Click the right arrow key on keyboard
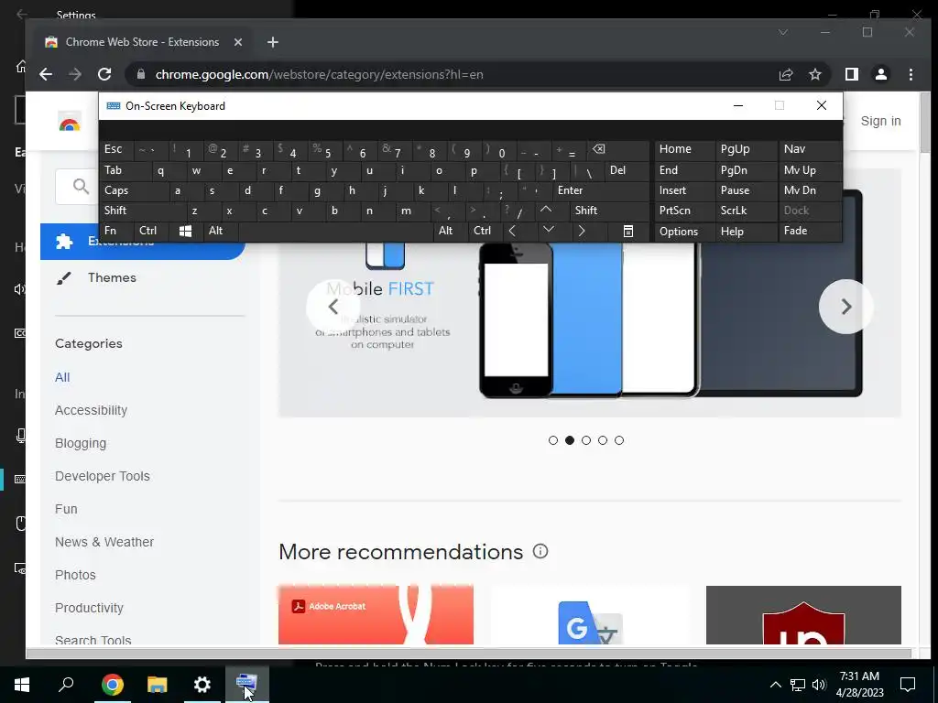The height and width of the screenshot is (703, 938). point(582,231)
